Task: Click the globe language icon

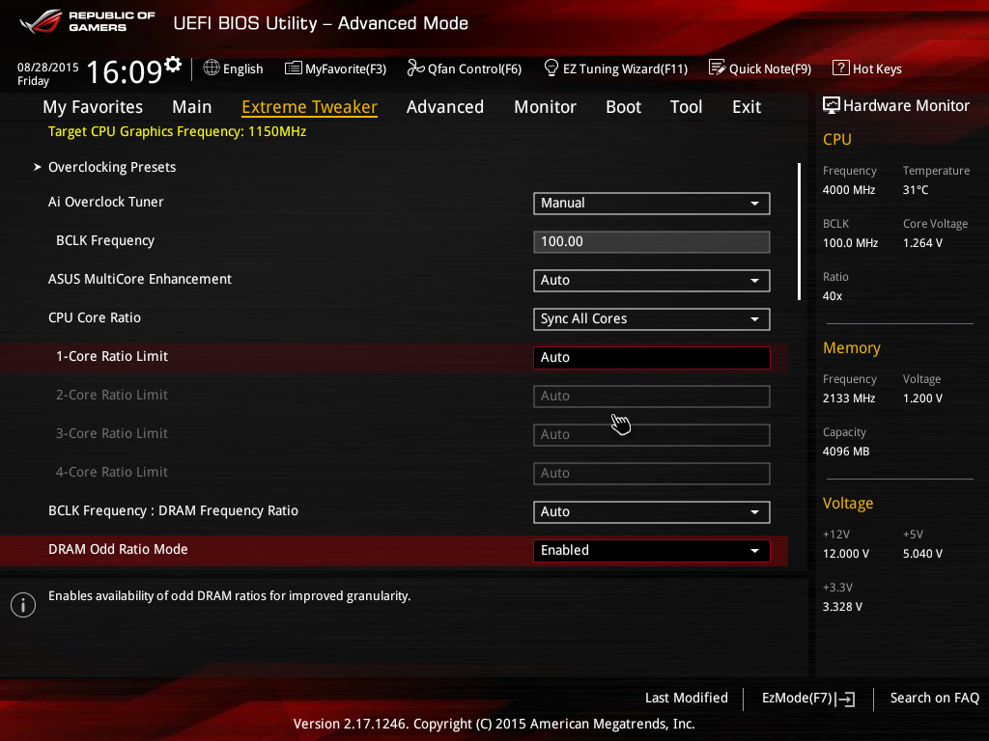Action: tap(212, 69)
